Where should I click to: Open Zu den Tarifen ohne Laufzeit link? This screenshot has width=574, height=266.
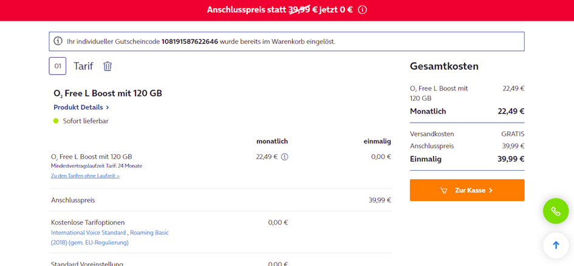click(x=85, y=176)
